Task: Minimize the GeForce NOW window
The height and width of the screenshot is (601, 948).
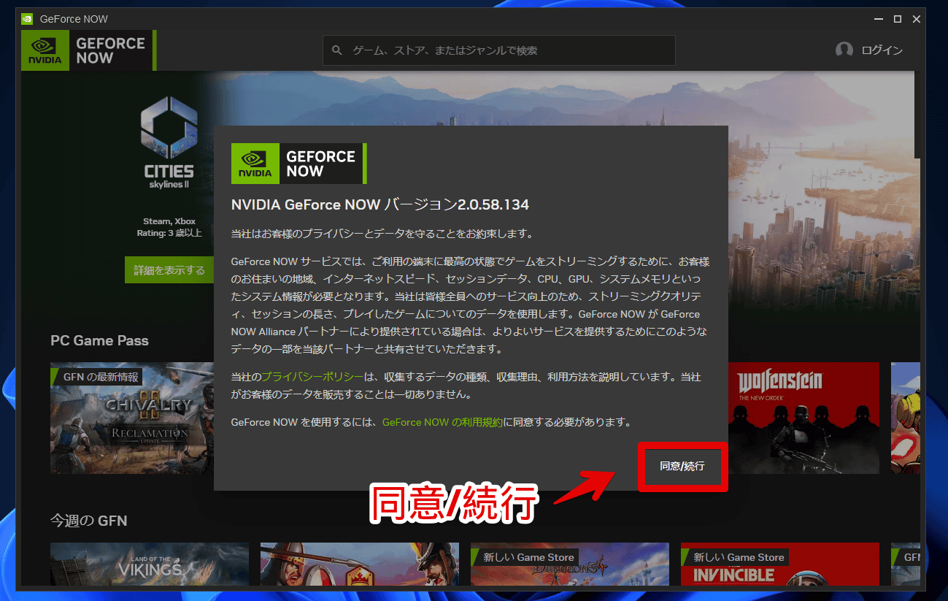Action: (878, 18)
